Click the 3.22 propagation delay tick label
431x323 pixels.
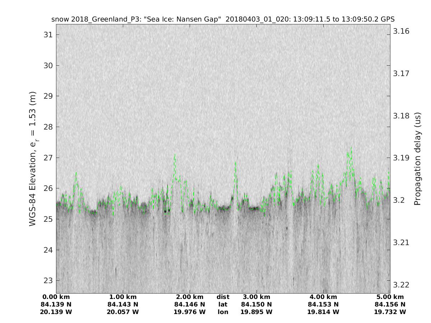click(x=401, y=285)
